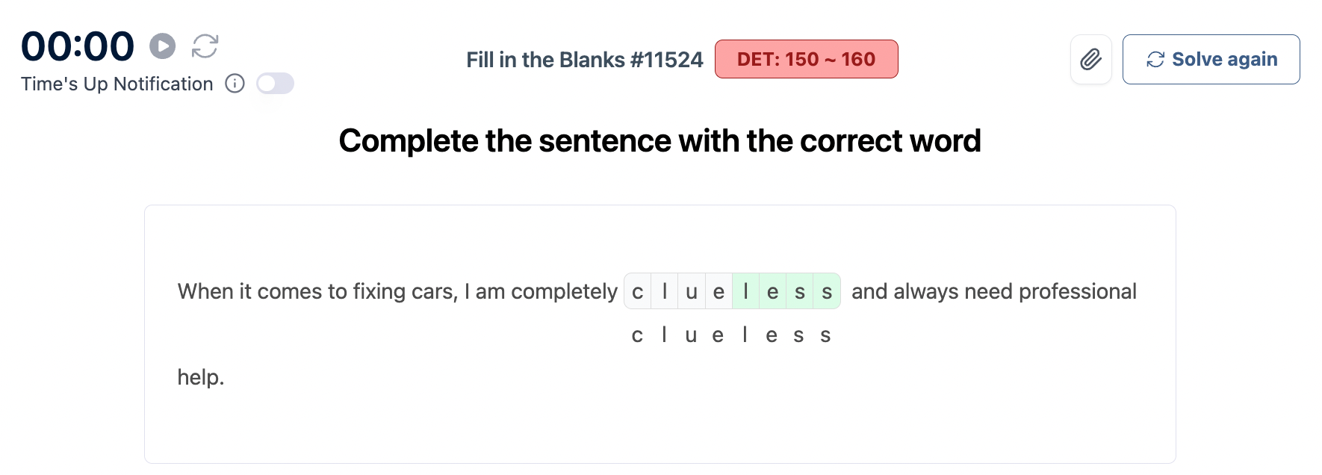Image resolution: width=1322 pixels, height=475 pixels.
Task: Enable the Time's Up Notification switch
Action: (275, 84)
